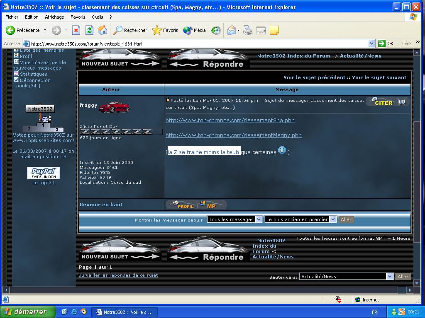Click the CITER quote button

pos(381,102)
